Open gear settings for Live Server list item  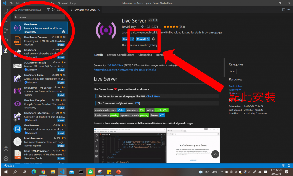click(x=64, y=32)
